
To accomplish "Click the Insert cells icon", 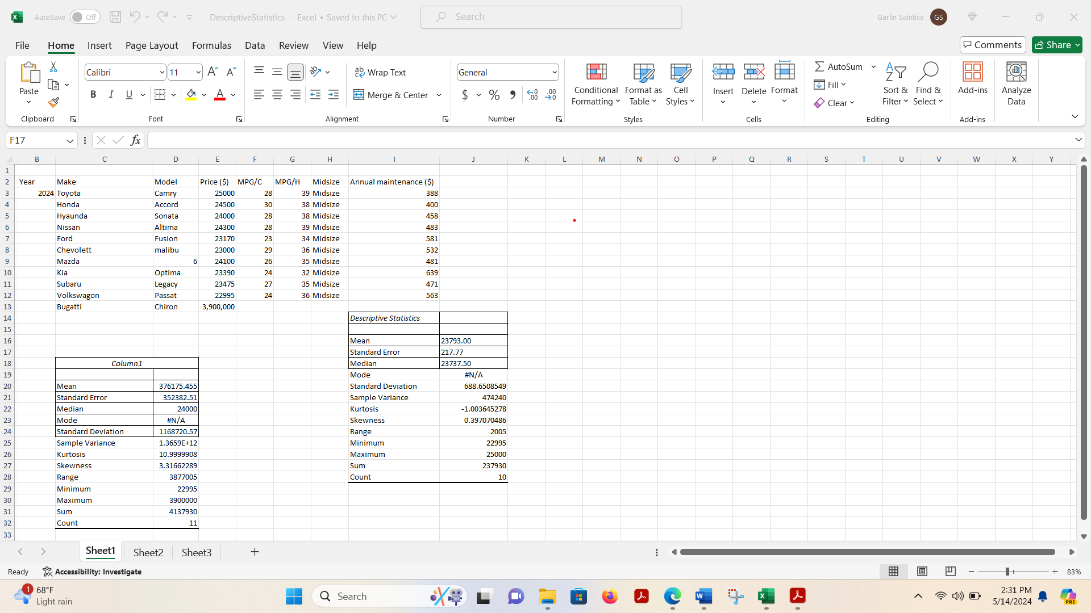I will [723, 72].
